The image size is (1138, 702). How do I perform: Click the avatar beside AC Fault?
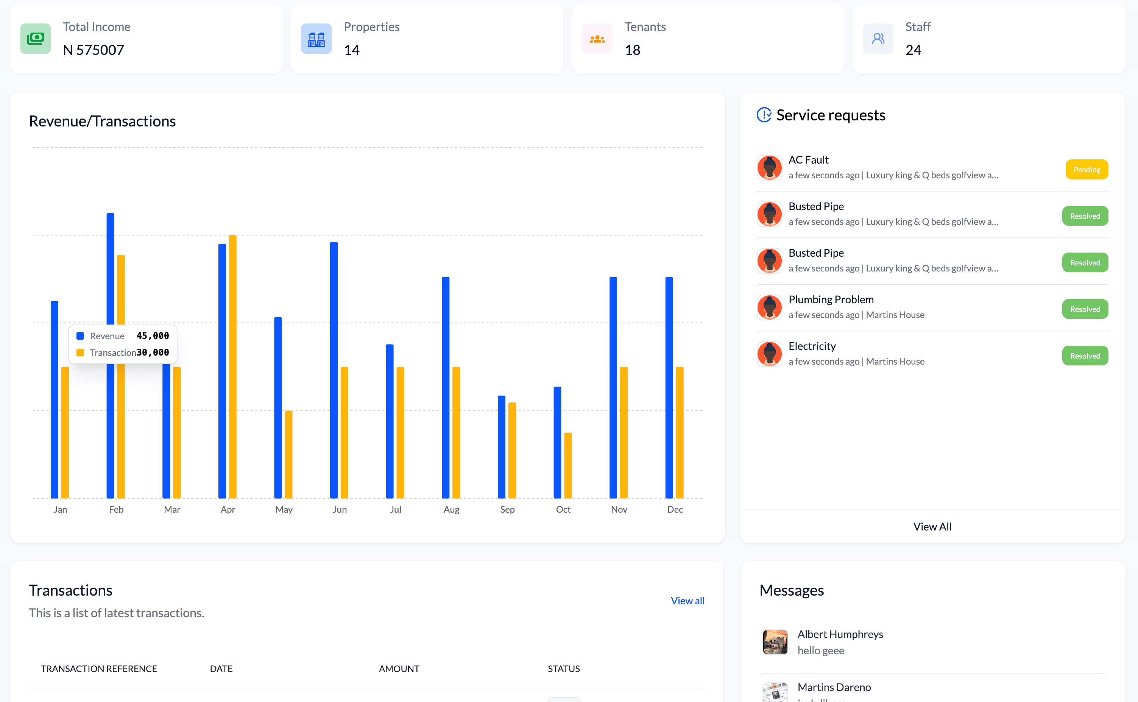(x=769, y=168)
